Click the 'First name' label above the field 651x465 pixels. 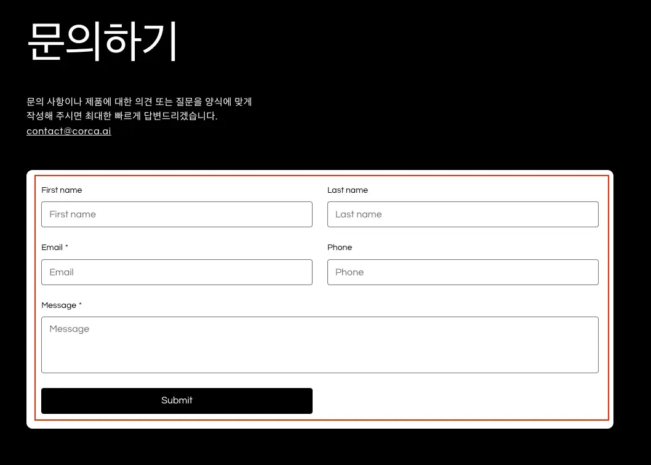(x=62, y=190)
